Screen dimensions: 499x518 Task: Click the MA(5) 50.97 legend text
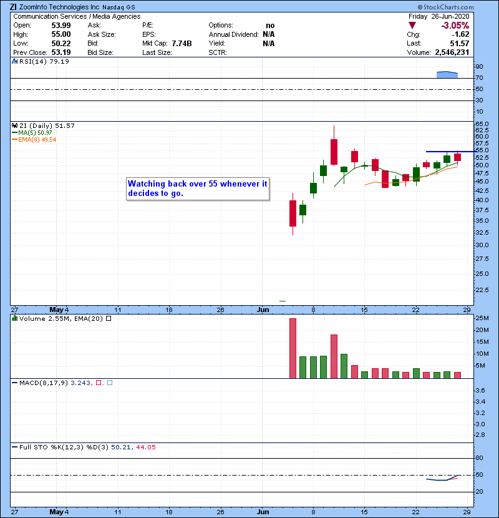coord(35,132)
